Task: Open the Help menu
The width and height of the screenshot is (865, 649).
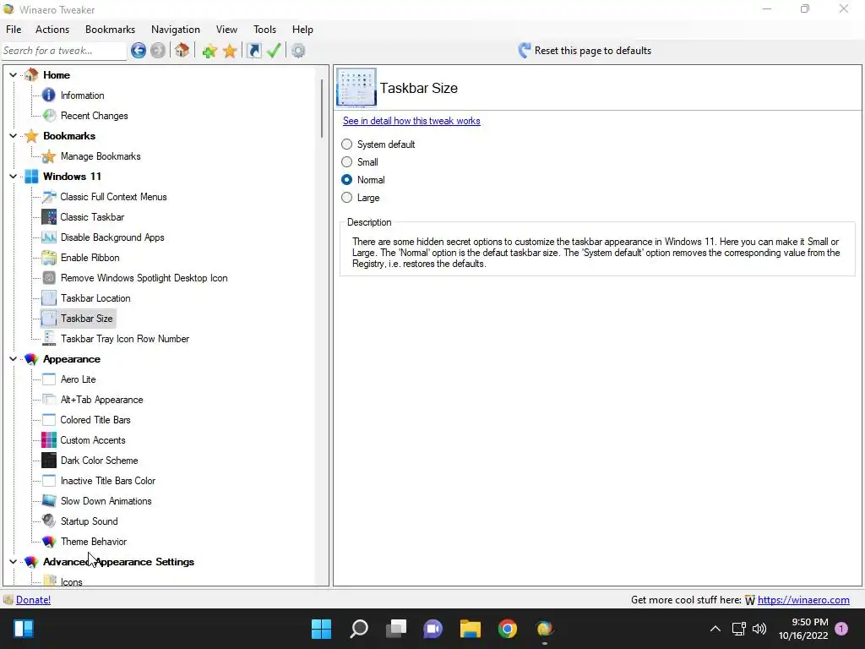Action: [302, 30]
